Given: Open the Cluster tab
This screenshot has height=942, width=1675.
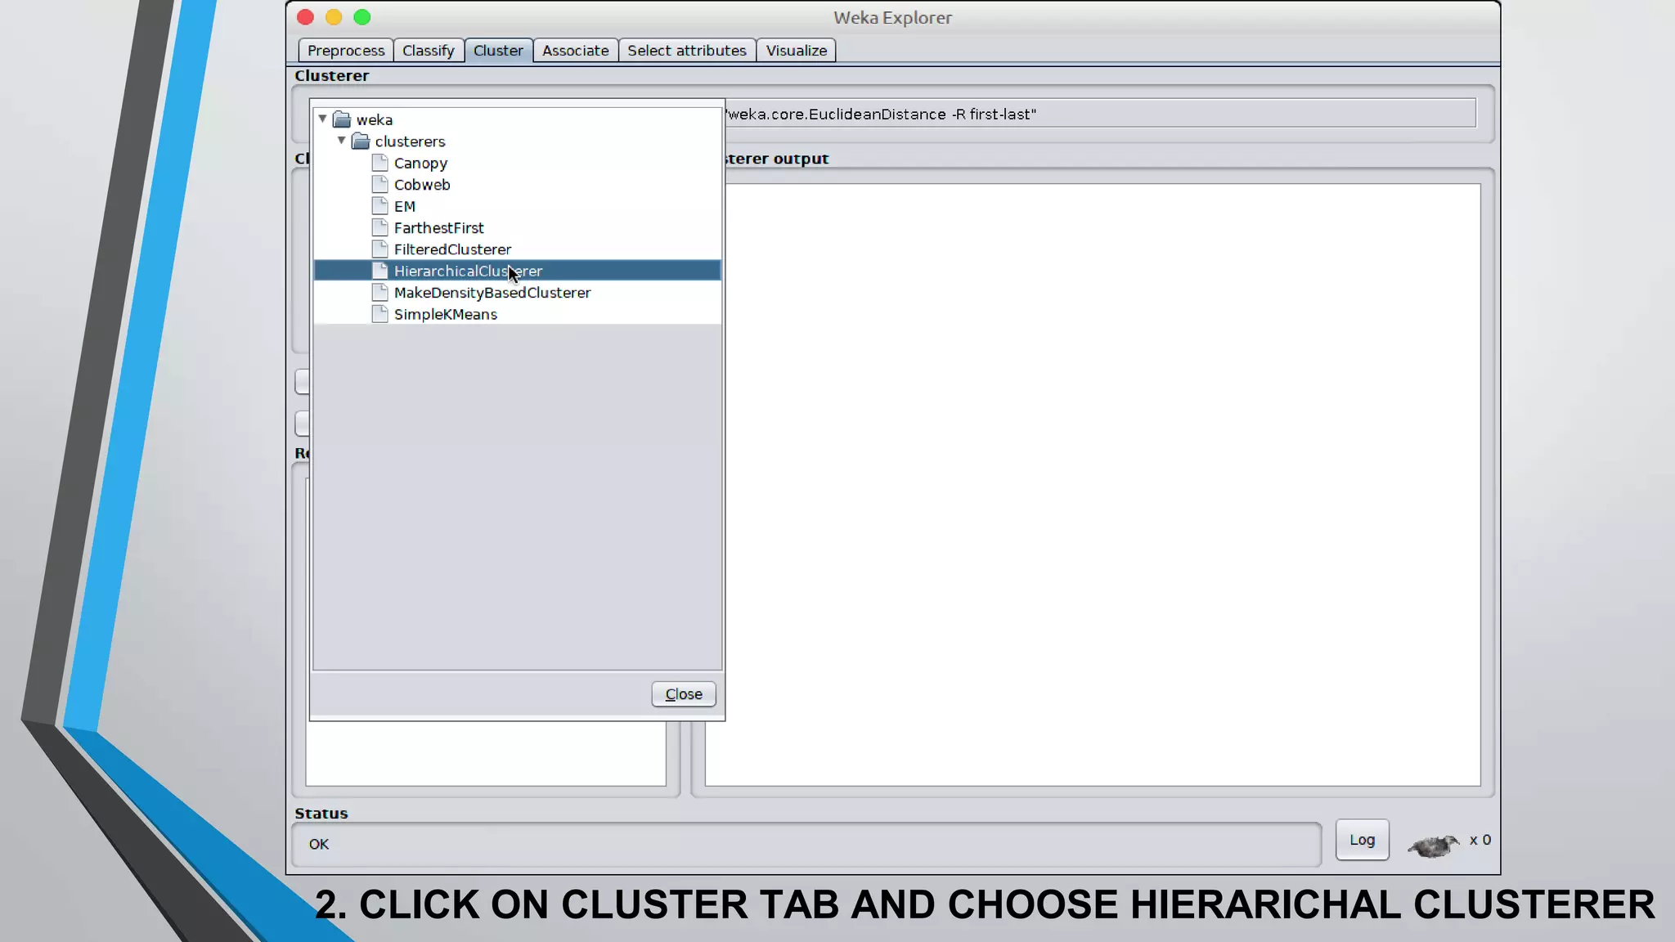Looking at the screenshot, I should 498,51.
